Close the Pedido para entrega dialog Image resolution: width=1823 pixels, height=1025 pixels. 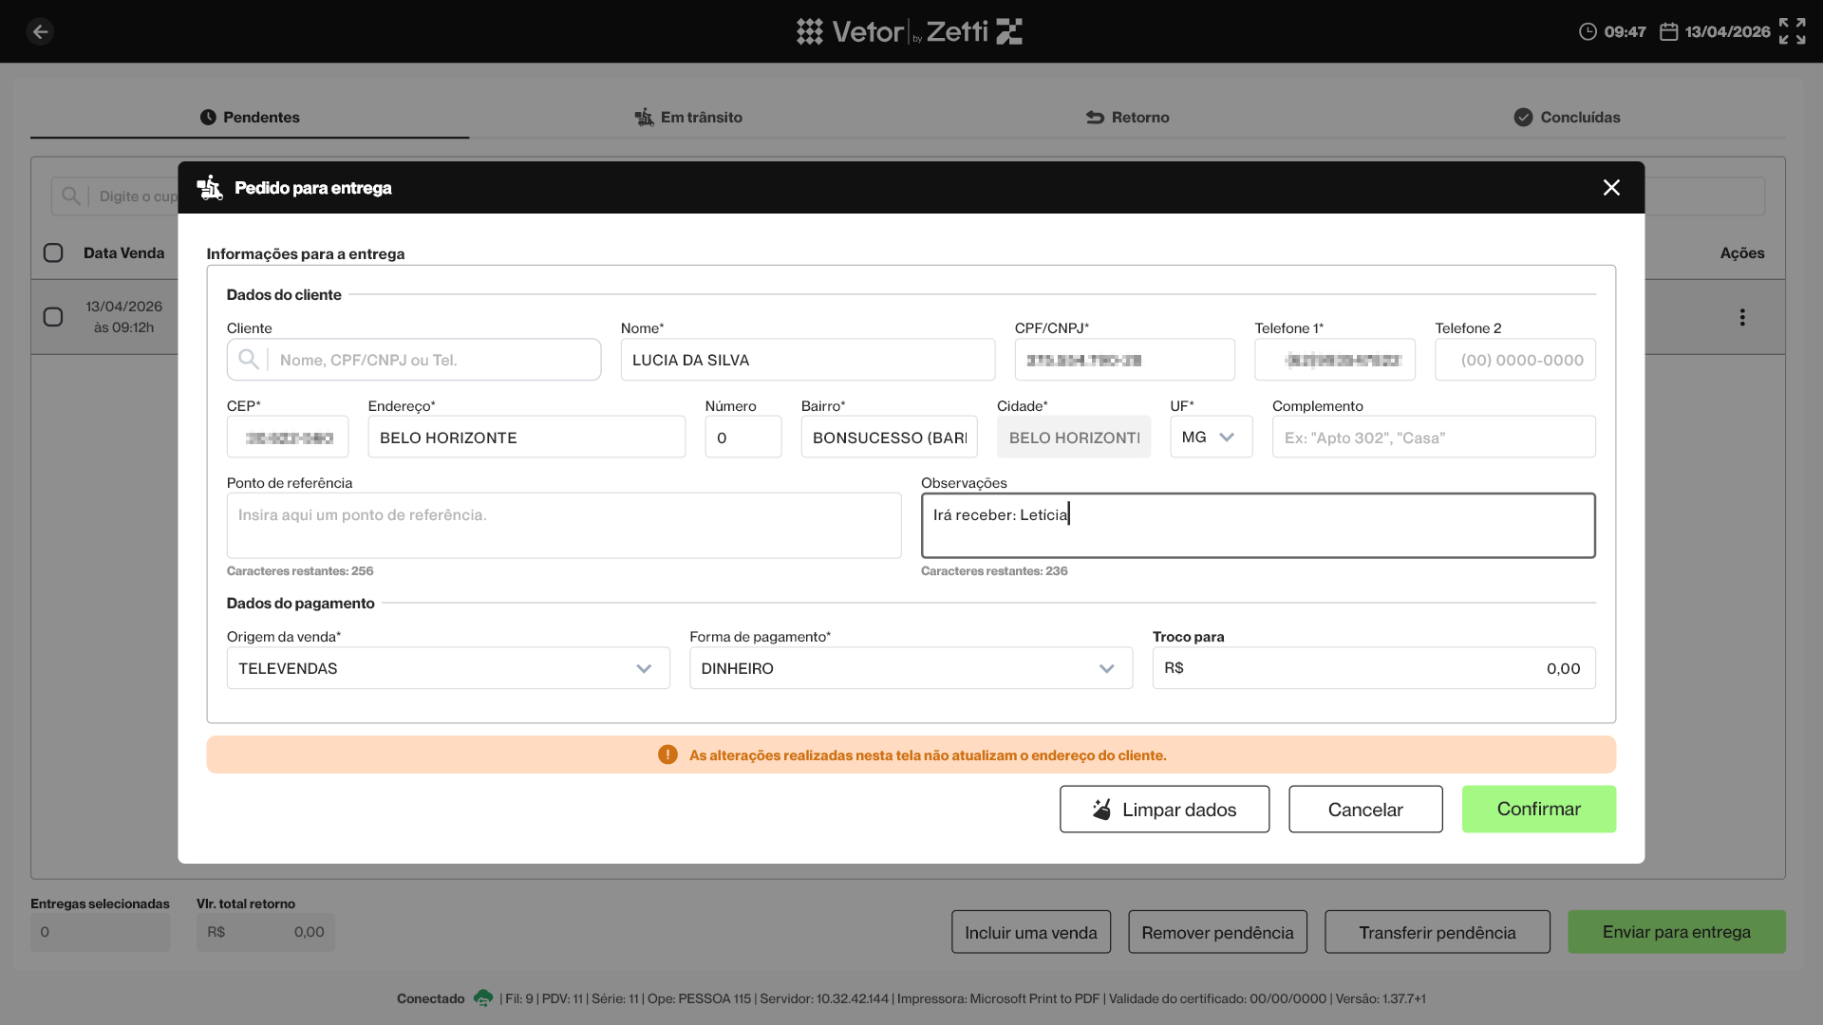click(1611, 188)
